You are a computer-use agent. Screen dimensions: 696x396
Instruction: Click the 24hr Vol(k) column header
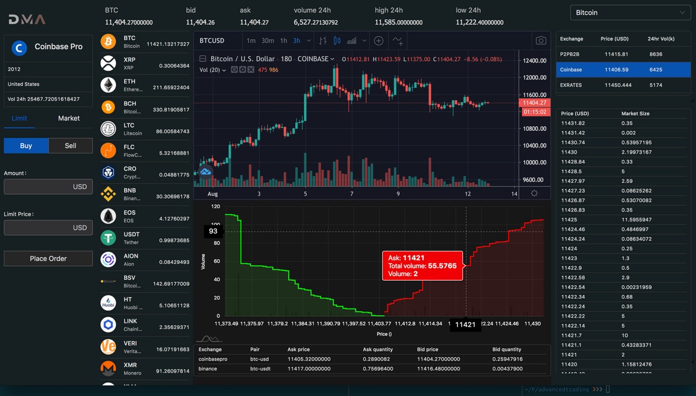point(661,39)
